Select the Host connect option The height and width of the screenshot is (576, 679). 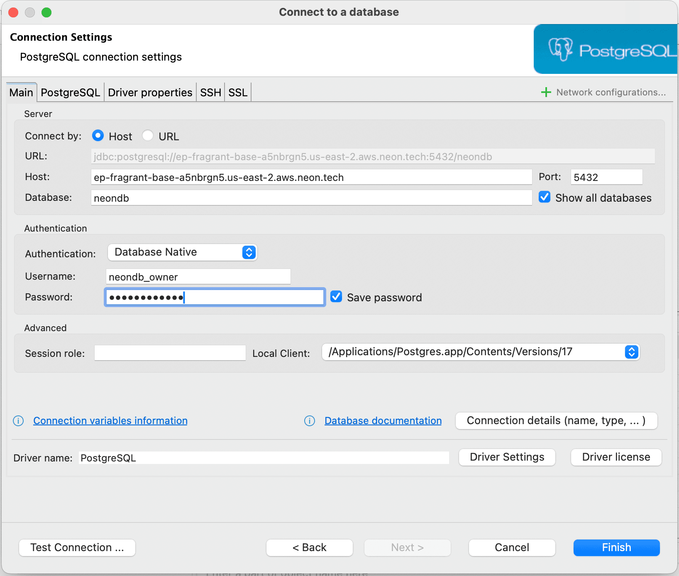tap(98, 135)
